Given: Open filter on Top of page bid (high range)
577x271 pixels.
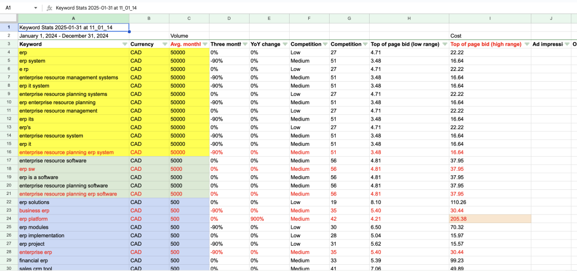Looking at the screenshot, I should (x=526, y=44).
